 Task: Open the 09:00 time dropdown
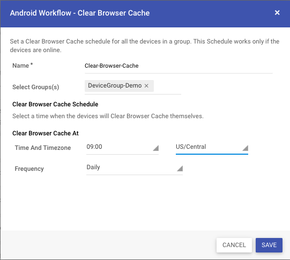point(122,148)
